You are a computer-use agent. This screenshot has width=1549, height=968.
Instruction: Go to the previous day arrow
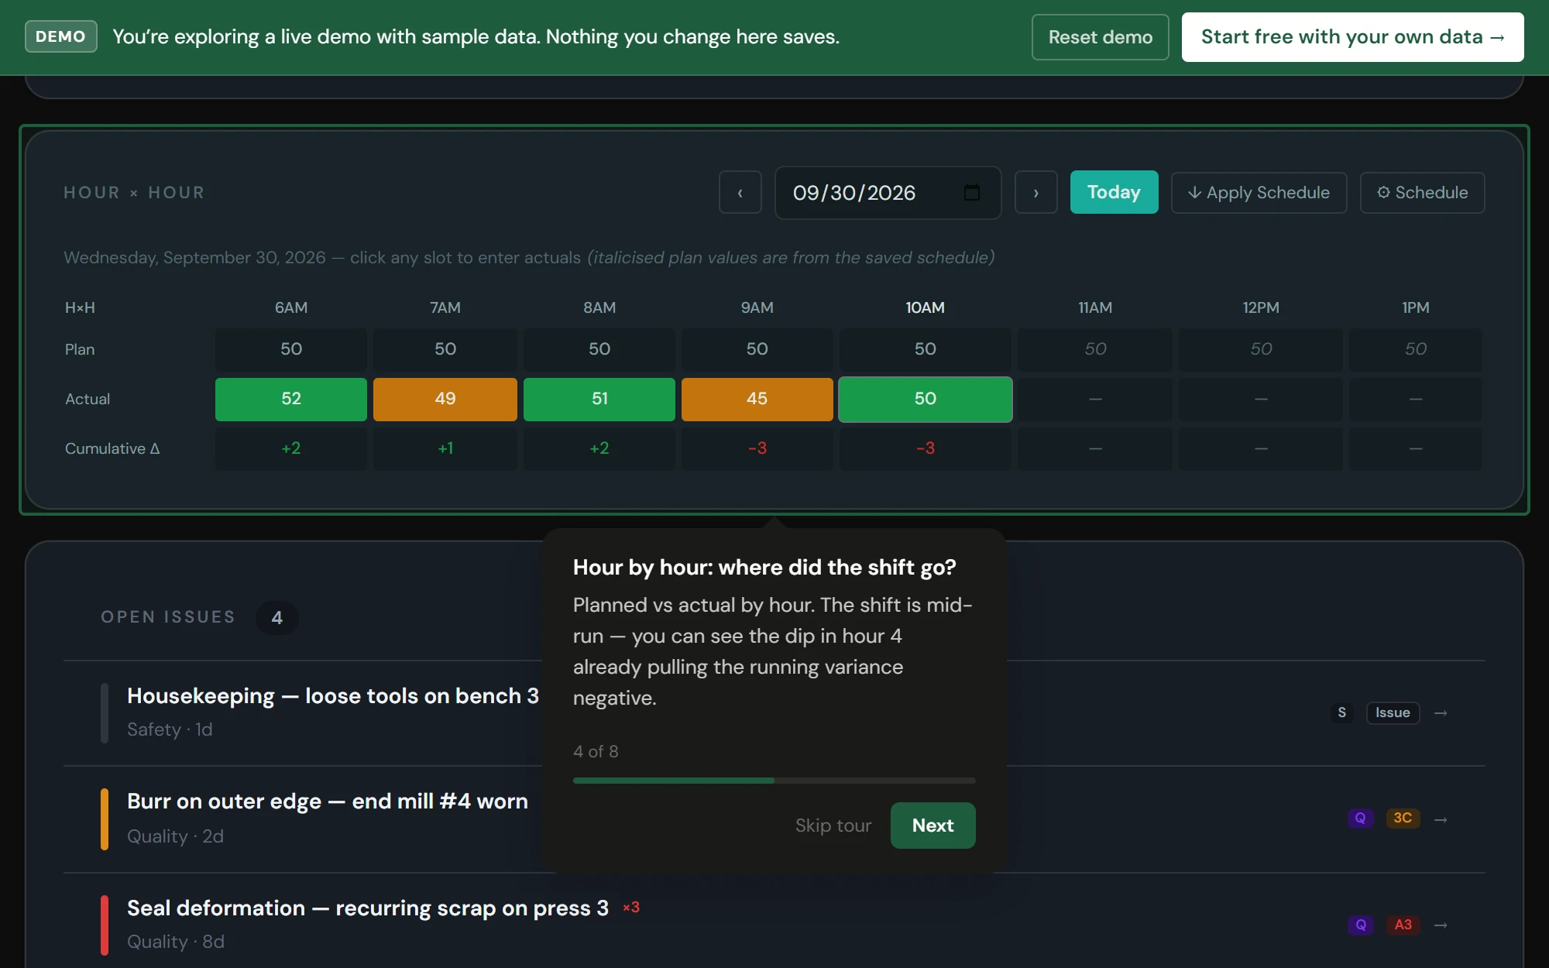tap(740, 192)
